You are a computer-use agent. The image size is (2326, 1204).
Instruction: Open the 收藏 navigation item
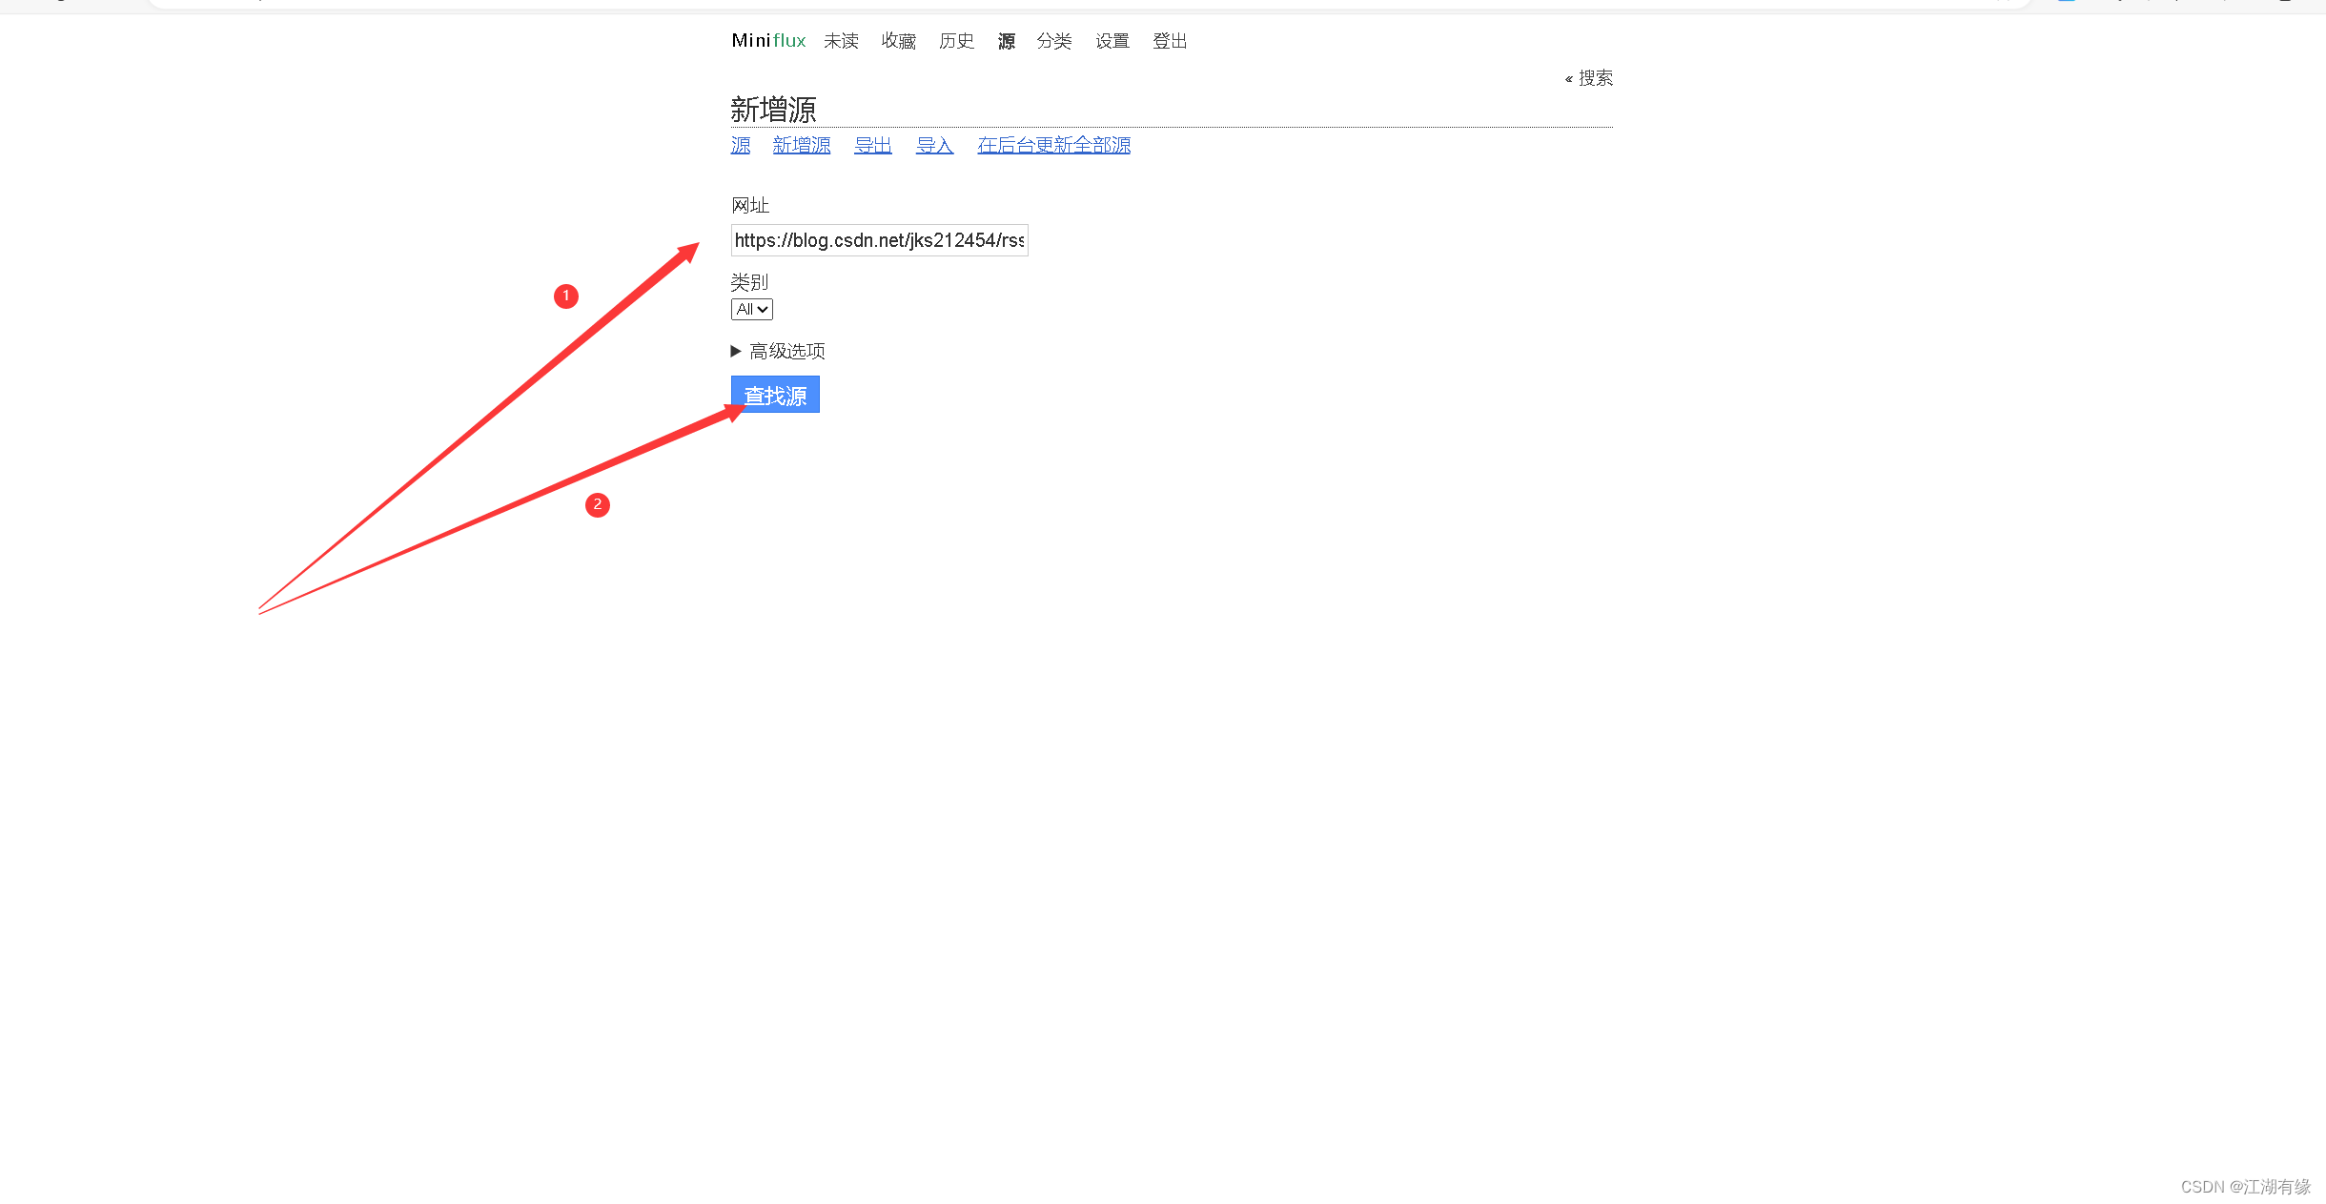[898, 41]
